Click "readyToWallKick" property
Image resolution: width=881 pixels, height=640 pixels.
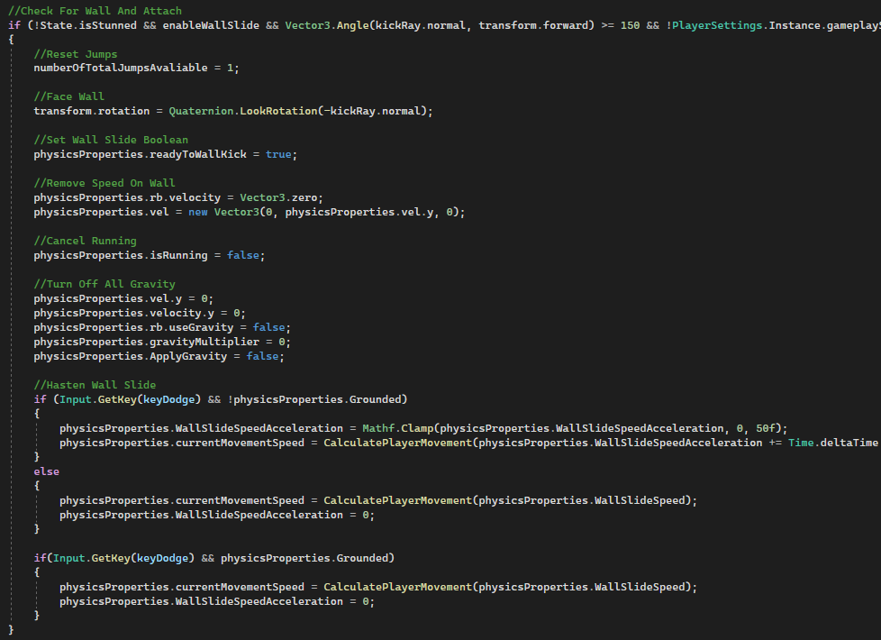tap(198, 154)
